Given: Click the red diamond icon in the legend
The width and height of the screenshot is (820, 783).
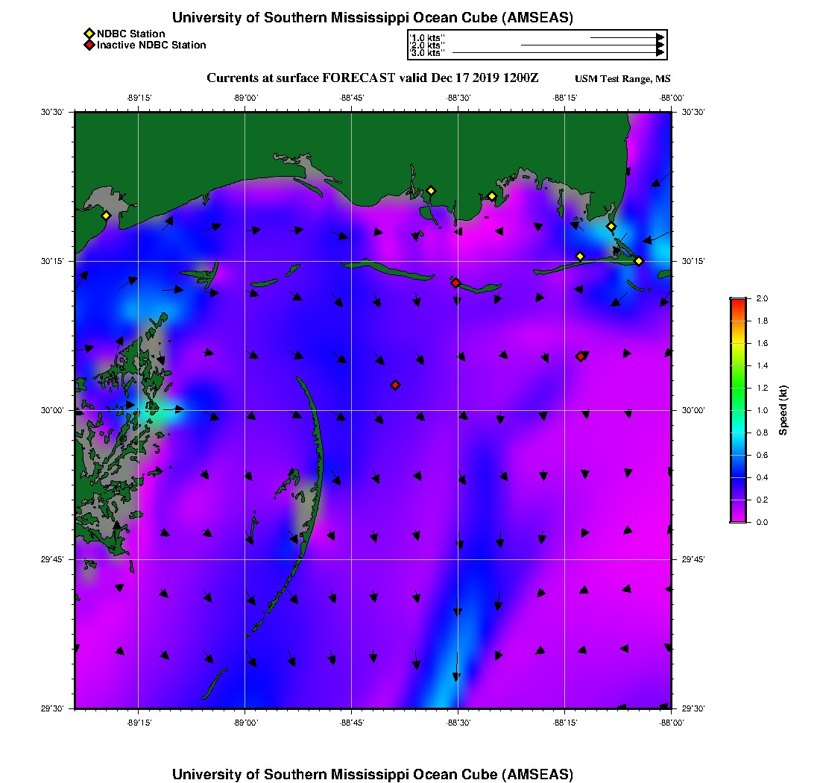Looking at the screenshot, I should [89, 45].
